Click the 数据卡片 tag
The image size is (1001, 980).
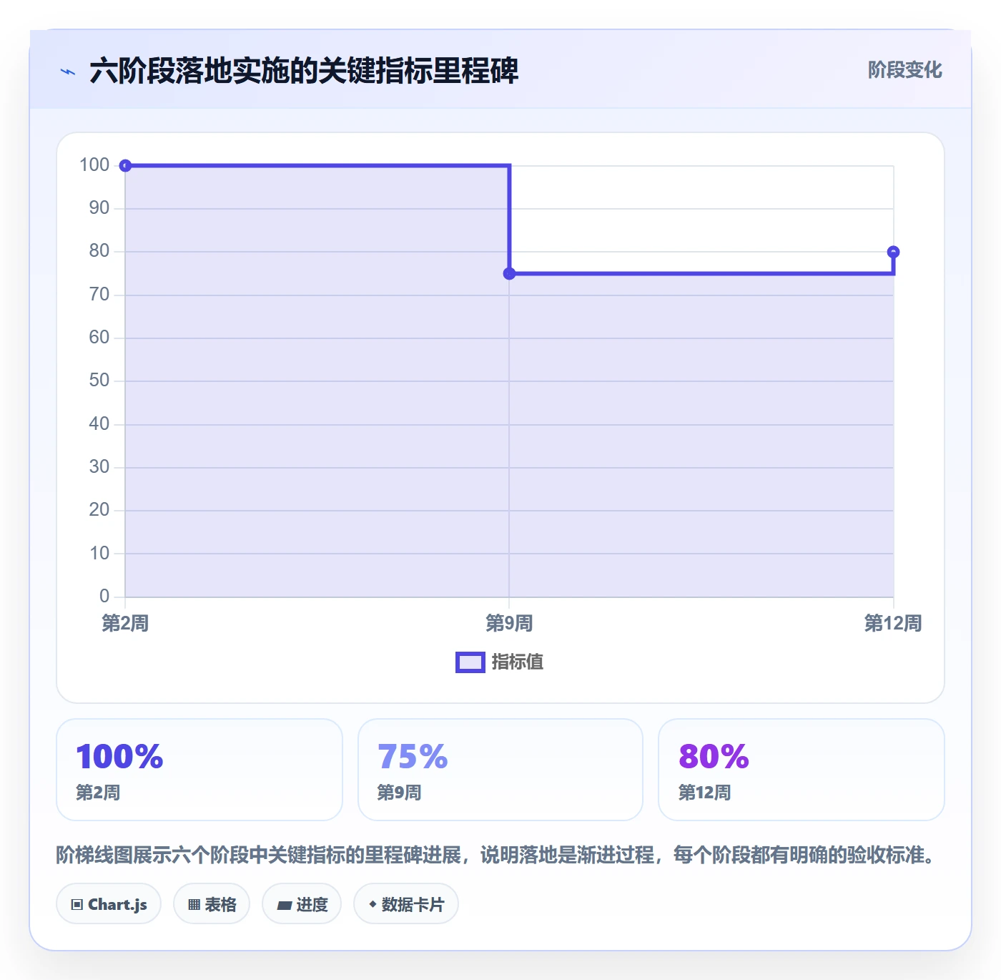[x=406, y=904]
